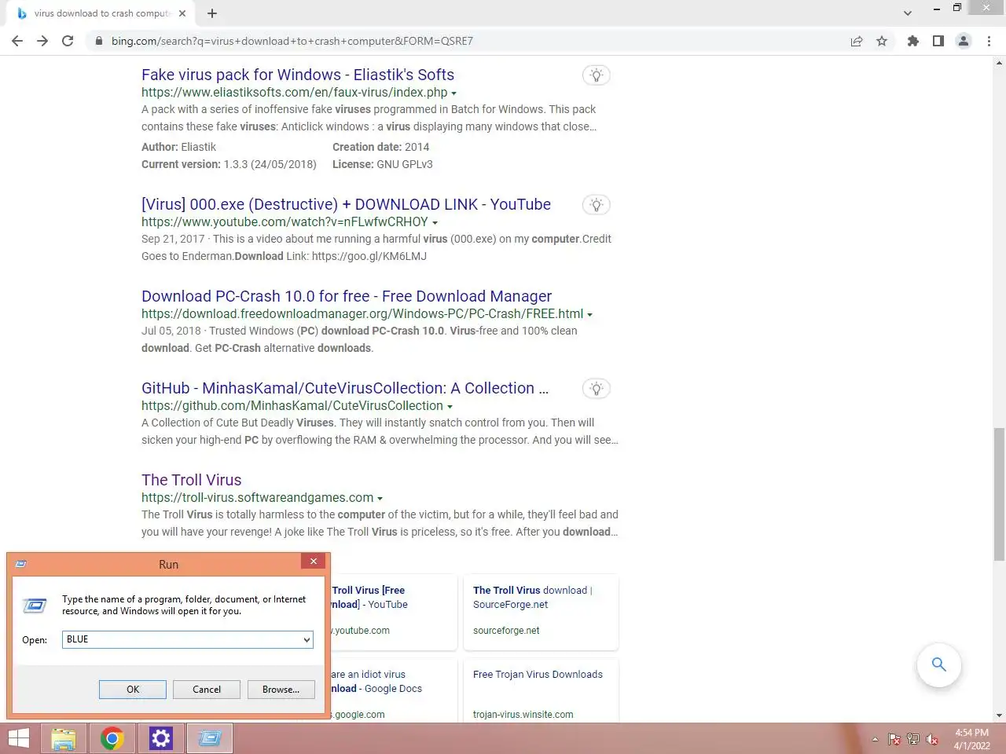The height and width of the screenshot is (754, 1006).
Task: Open the Windows Start button
Action: [x=18, y=739]
